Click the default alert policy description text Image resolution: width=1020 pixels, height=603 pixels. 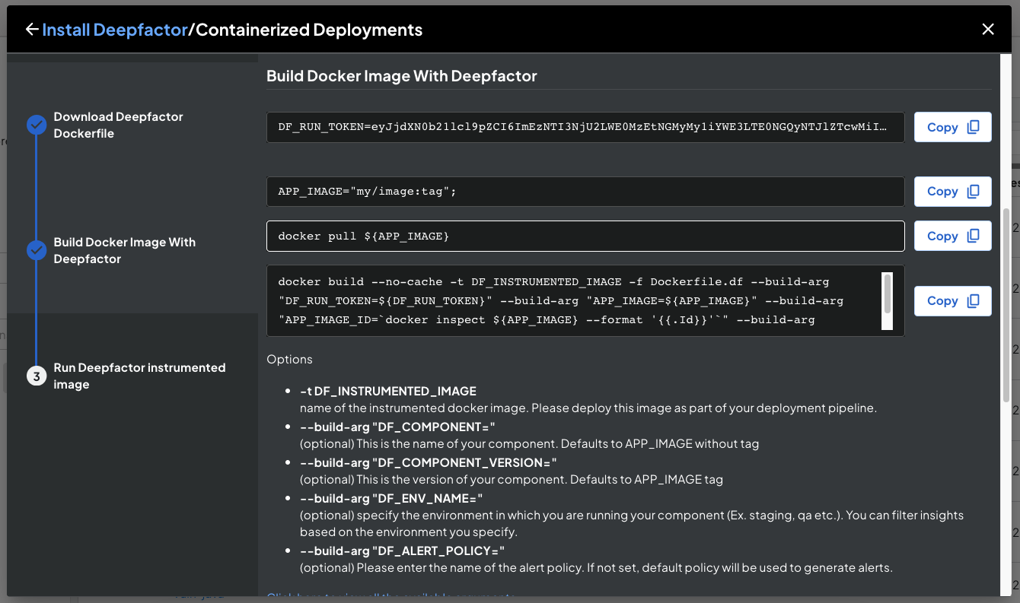pos(596,567)
